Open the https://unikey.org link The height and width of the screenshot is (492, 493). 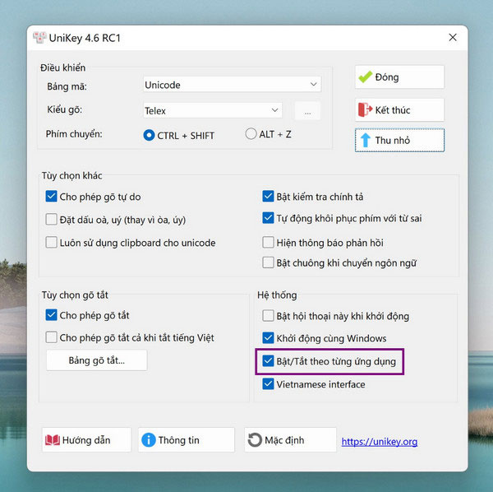coord(380,442)
